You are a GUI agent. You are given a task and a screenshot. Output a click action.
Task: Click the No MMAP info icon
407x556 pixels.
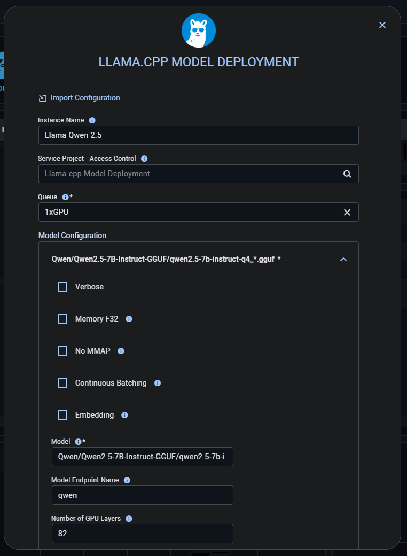click(121, 351)
